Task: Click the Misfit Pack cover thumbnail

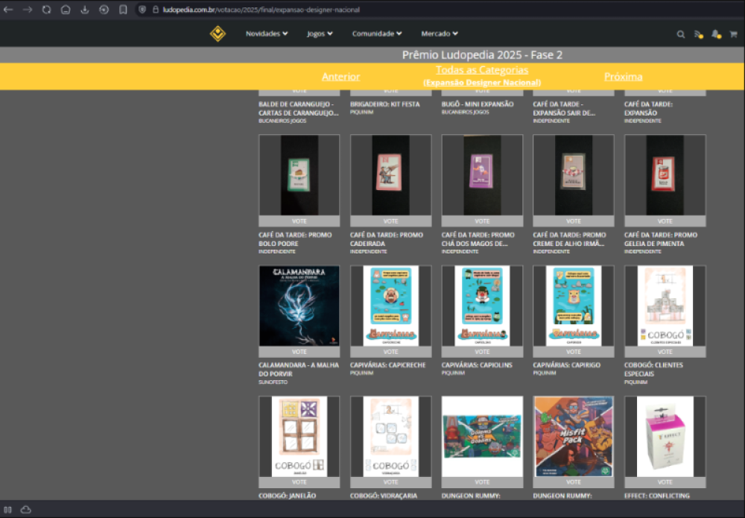Action: 574,436
